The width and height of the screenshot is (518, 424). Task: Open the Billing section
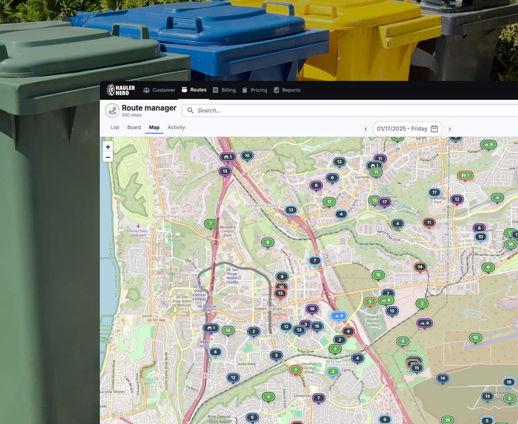coord(224,90)
